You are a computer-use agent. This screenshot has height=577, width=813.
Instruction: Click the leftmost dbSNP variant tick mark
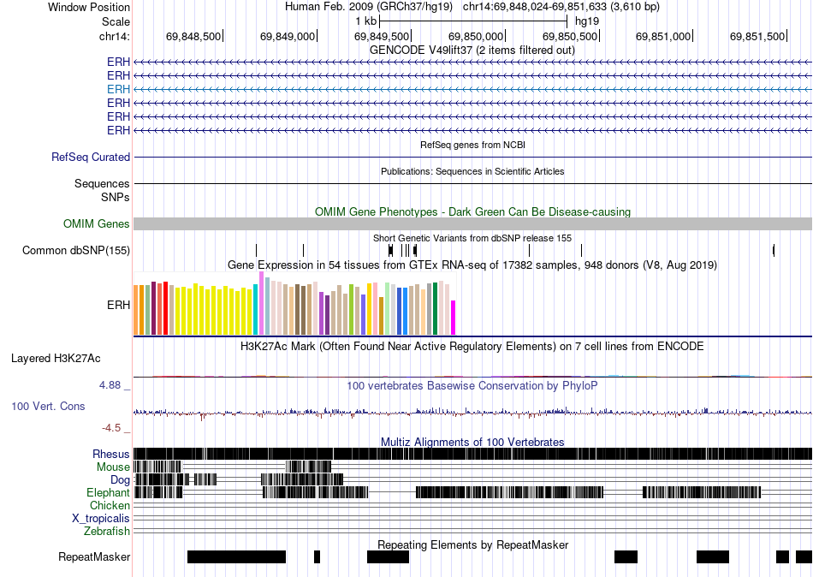[x=256, y=251]
